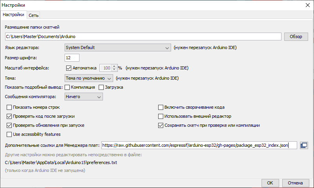
Task: Cancel changes with the Отмена button
Action: pyautogui.click(x=295, y=183)
